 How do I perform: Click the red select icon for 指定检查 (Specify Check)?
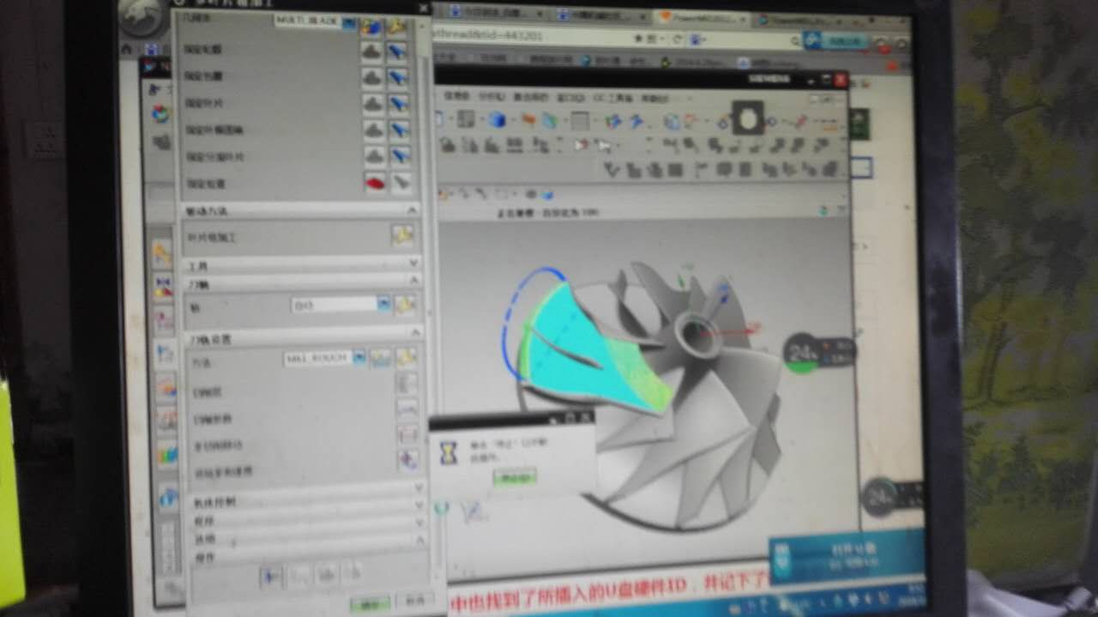coord(376,184)
